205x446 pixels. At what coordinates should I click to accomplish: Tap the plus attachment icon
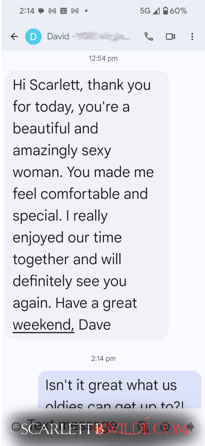tap(165, 426)
